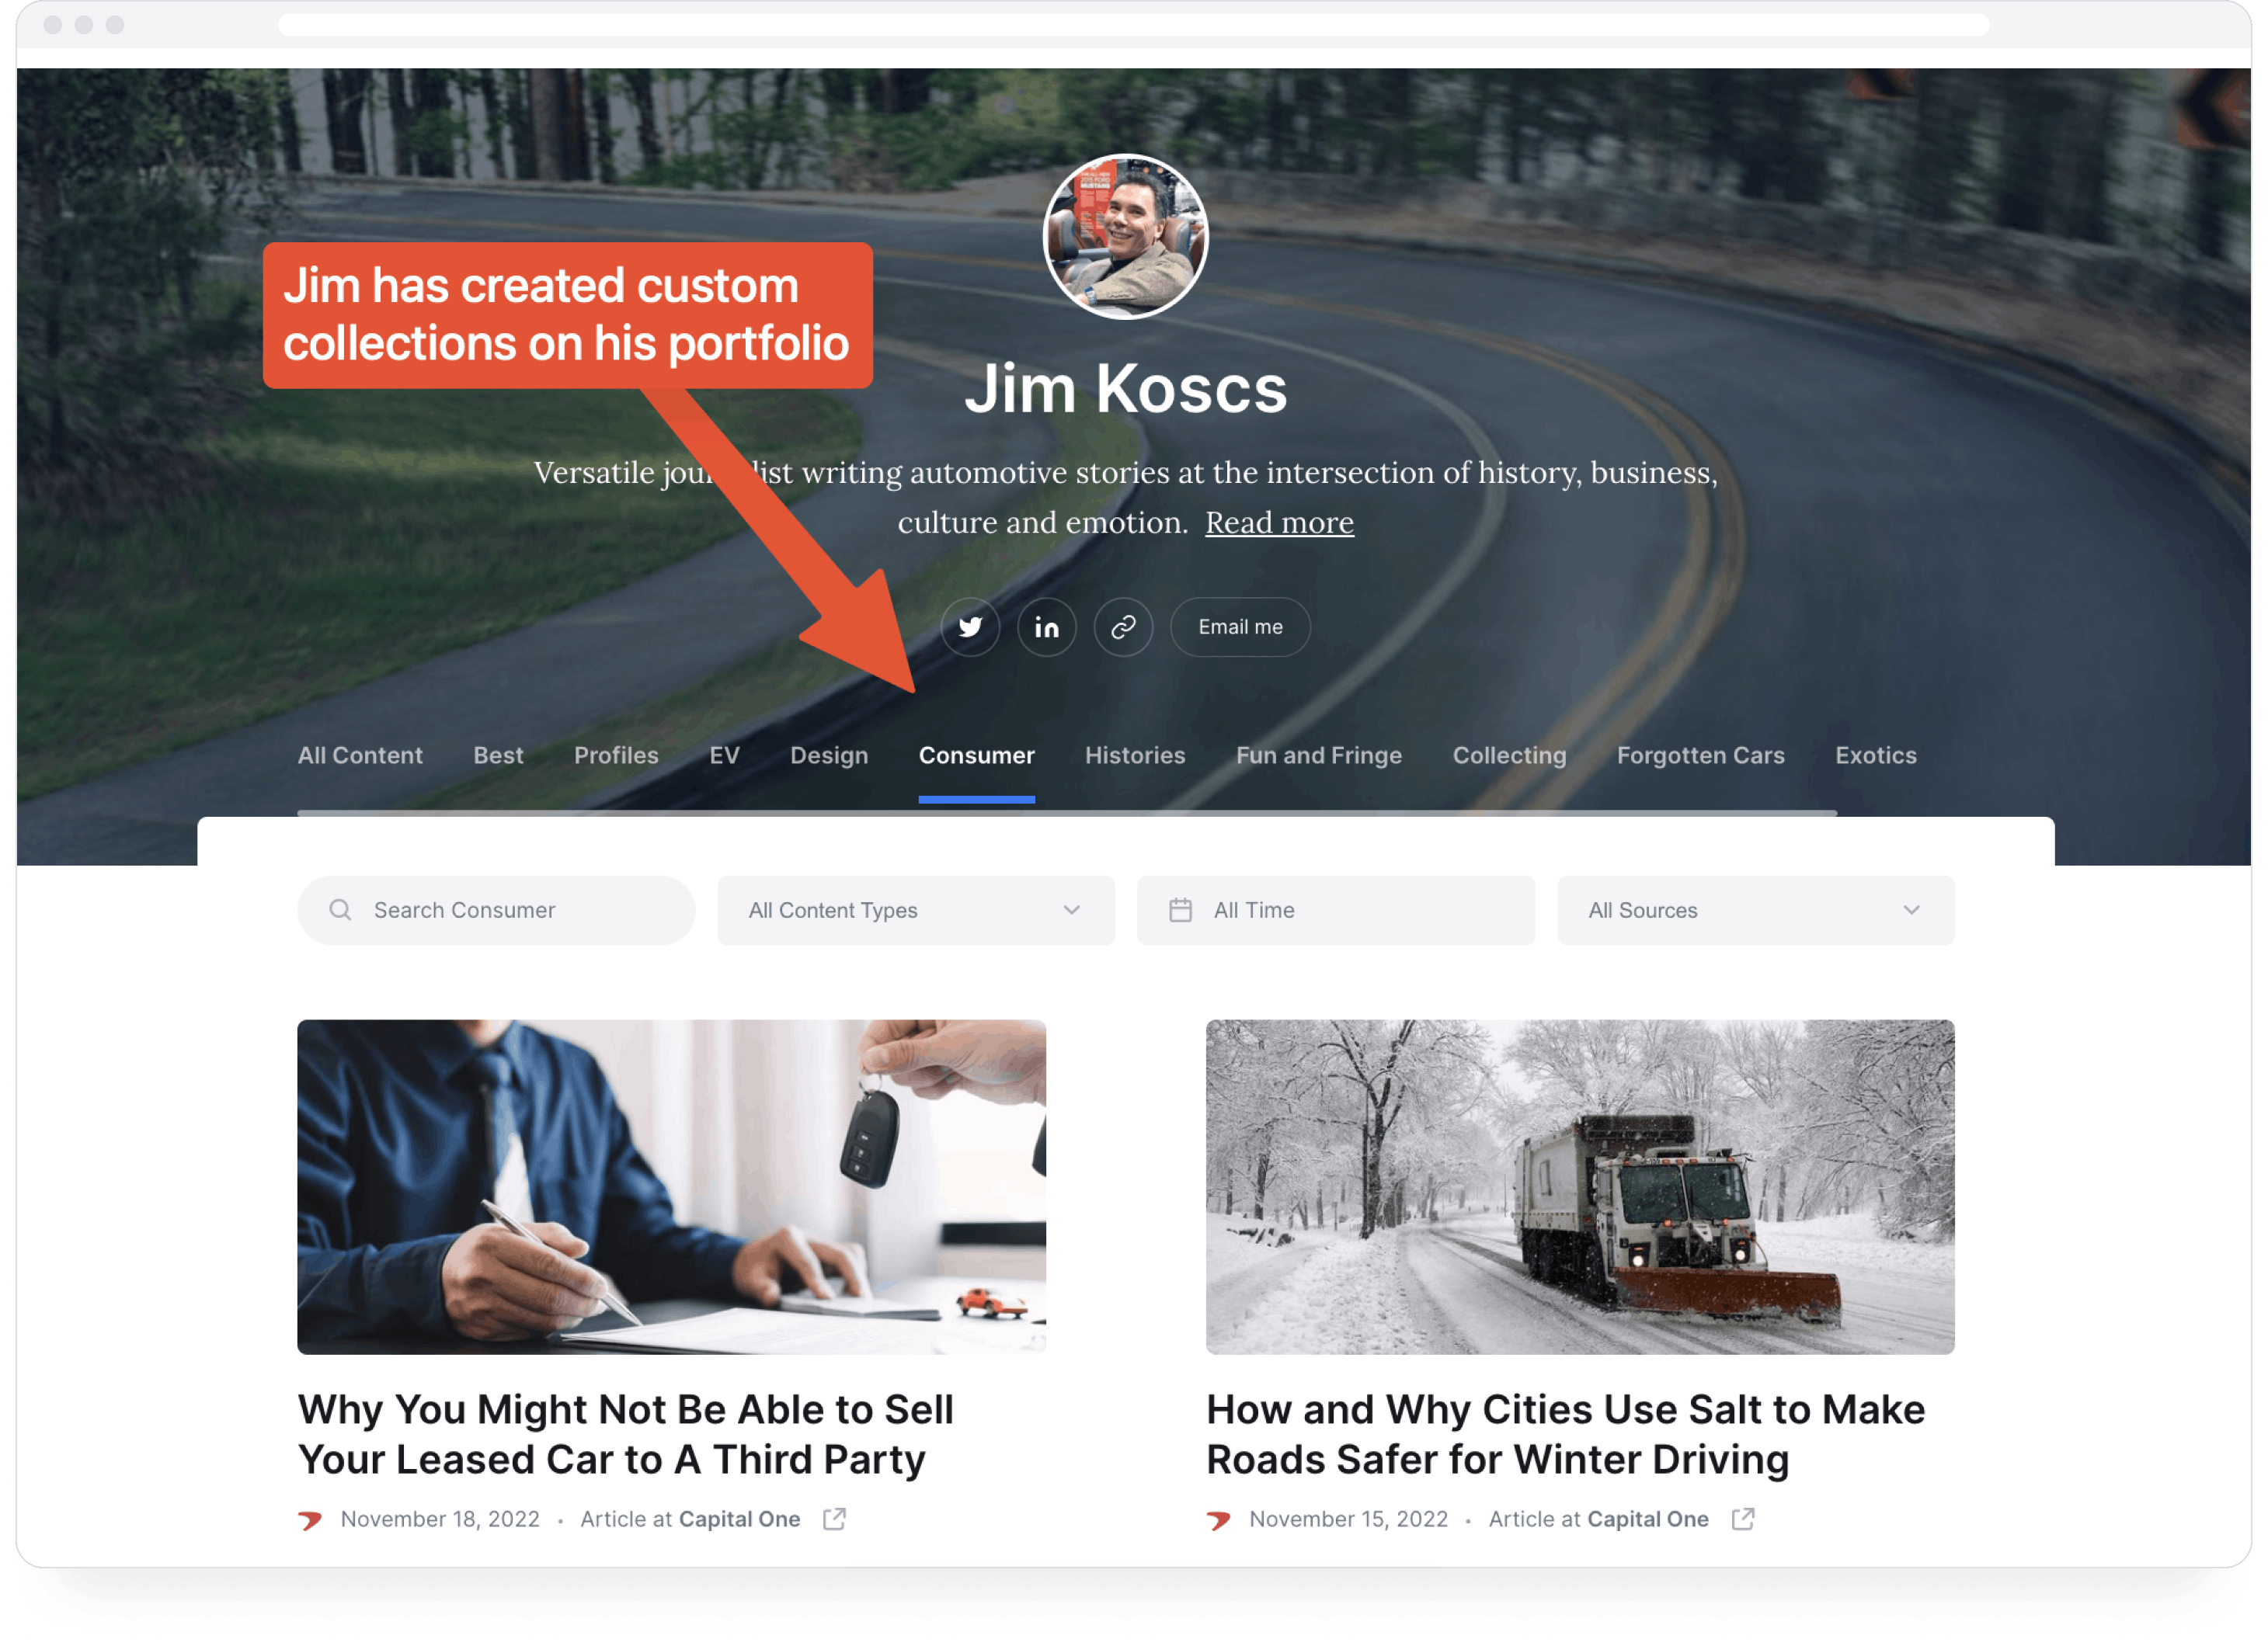
Task: Expand the All Sources dropdown
Action: pyautogui.click(x=1755, y=910)
